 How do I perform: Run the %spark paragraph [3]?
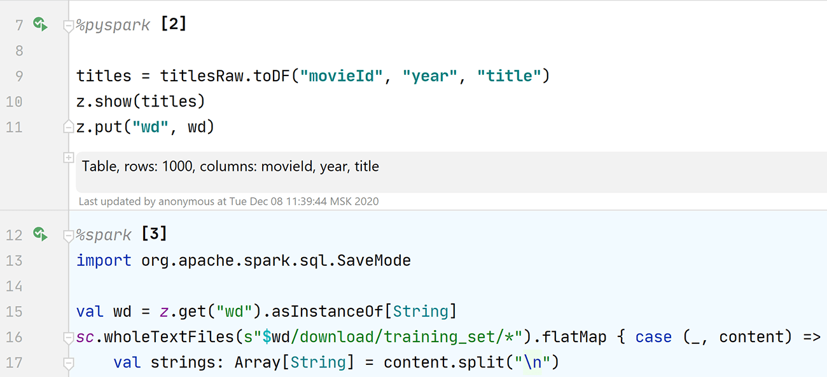(x=41, y=234)
